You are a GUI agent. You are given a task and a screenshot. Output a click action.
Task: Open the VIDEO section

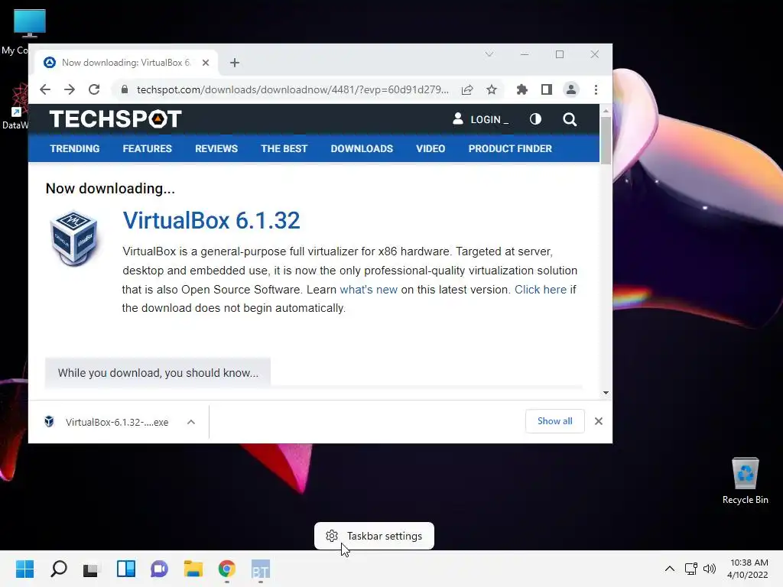[x=430, y=149]
